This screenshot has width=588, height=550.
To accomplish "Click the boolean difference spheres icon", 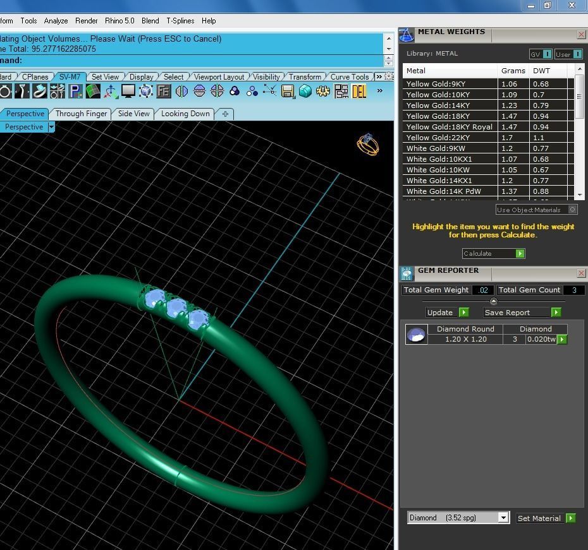I will [252, 91].
